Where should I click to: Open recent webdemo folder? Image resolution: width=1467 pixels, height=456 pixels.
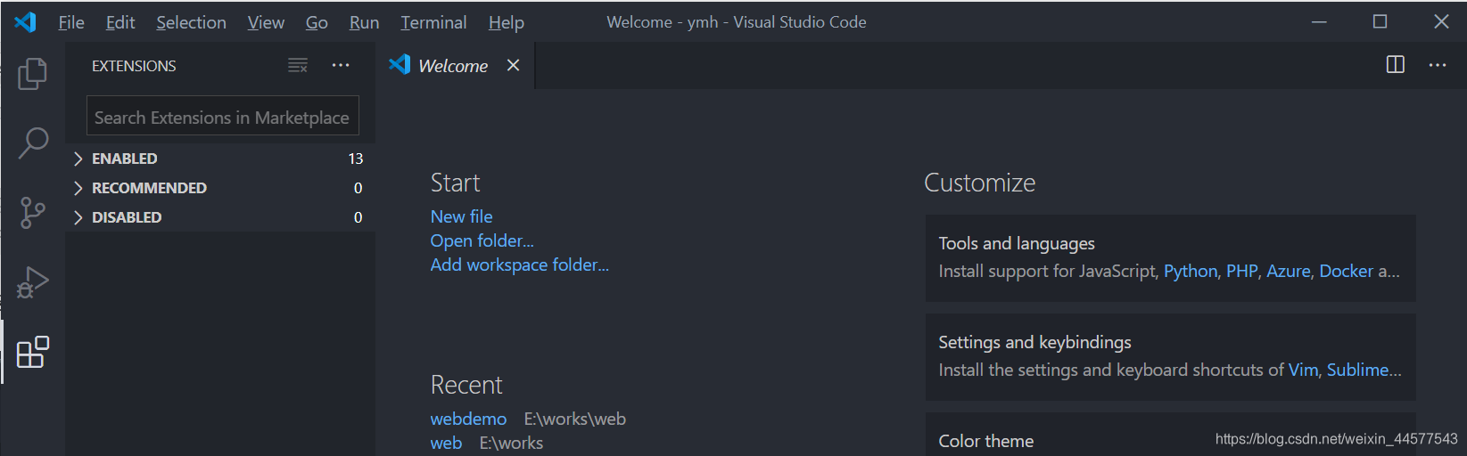468,419
